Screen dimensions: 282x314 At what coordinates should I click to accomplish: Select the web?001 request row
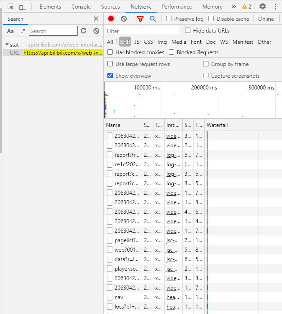pos(193,250)
